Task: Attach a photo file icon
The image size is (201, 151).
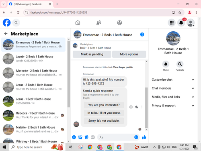Action: tap(80, 137)
